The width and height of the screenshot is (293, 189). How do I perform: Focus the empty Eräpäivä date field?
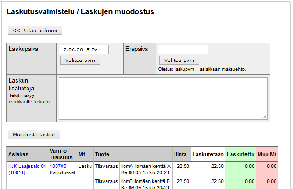pos(183,50)
